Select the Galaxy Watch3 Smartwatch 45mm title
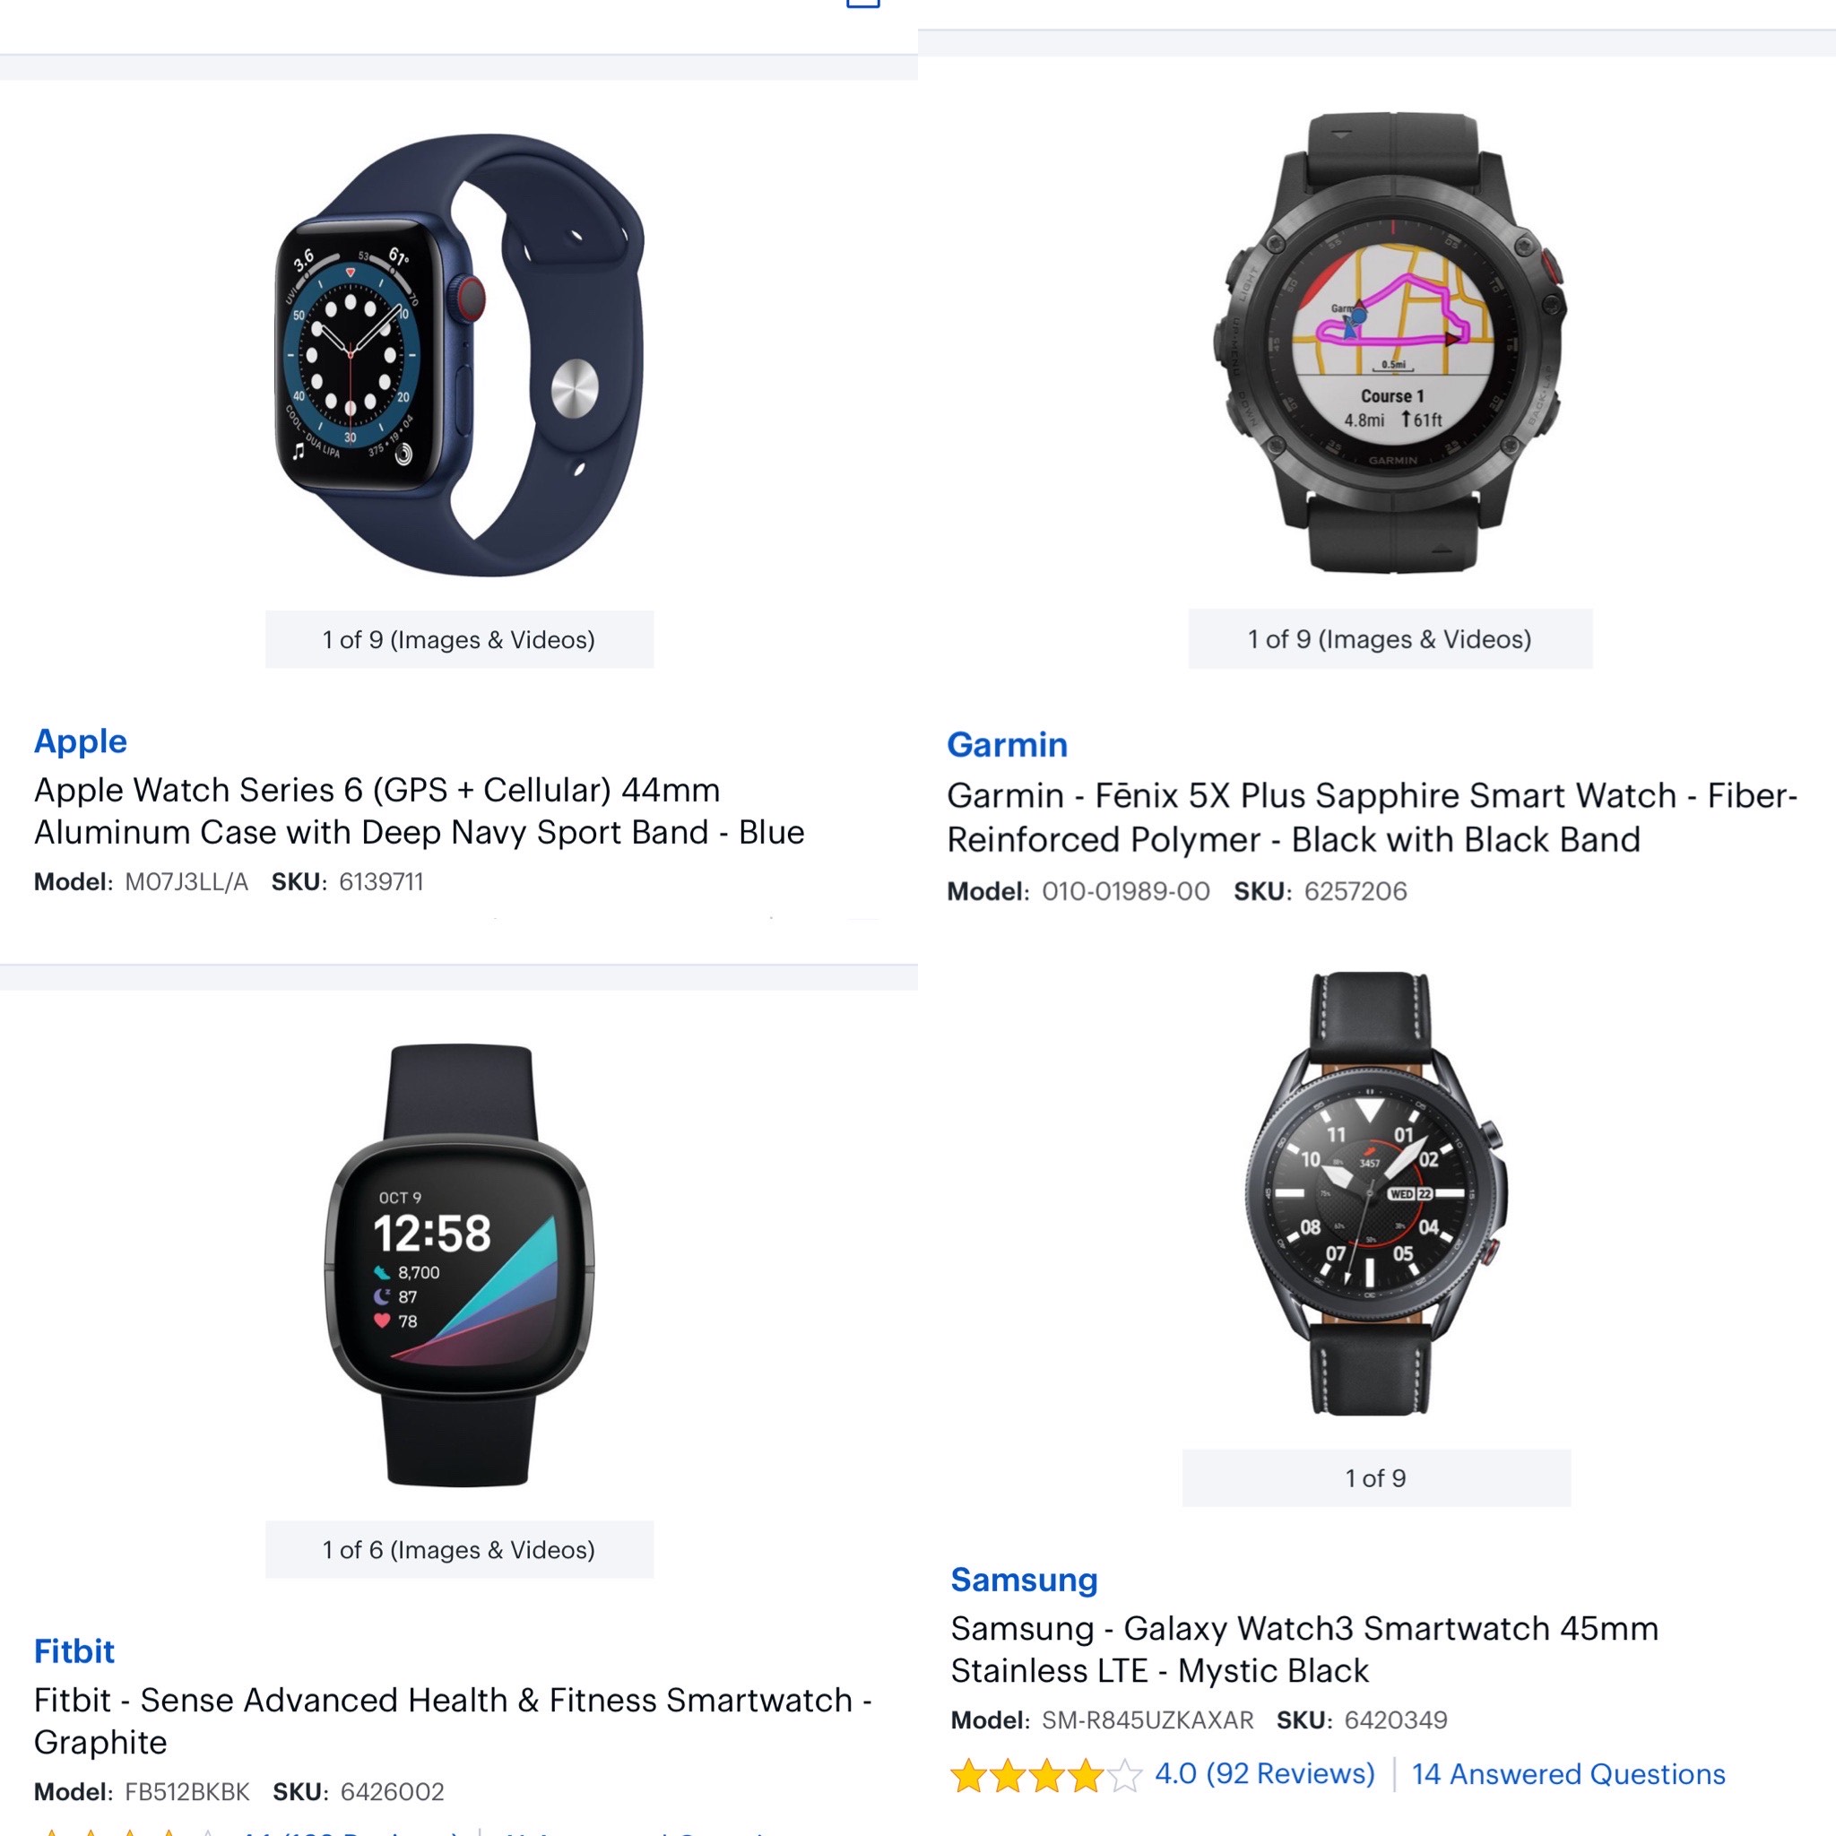Image resolution: width=1836 pixels, height=1836 pixels. click(1303, 1649)
